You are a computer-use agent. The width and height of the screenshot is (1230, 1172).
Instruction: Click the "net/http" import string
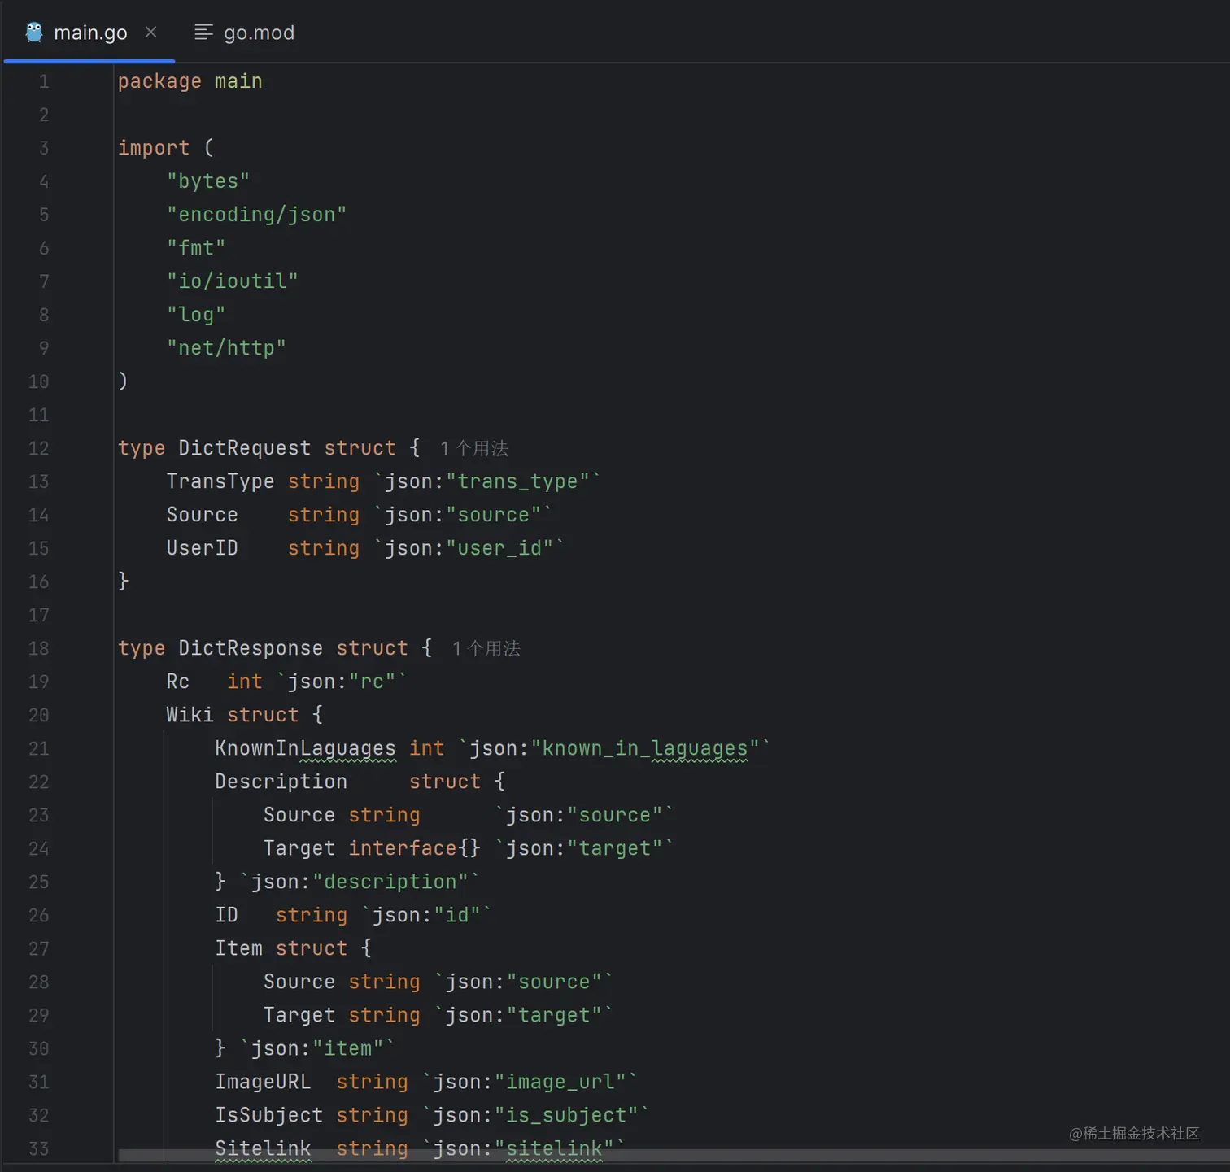(226, 348)
